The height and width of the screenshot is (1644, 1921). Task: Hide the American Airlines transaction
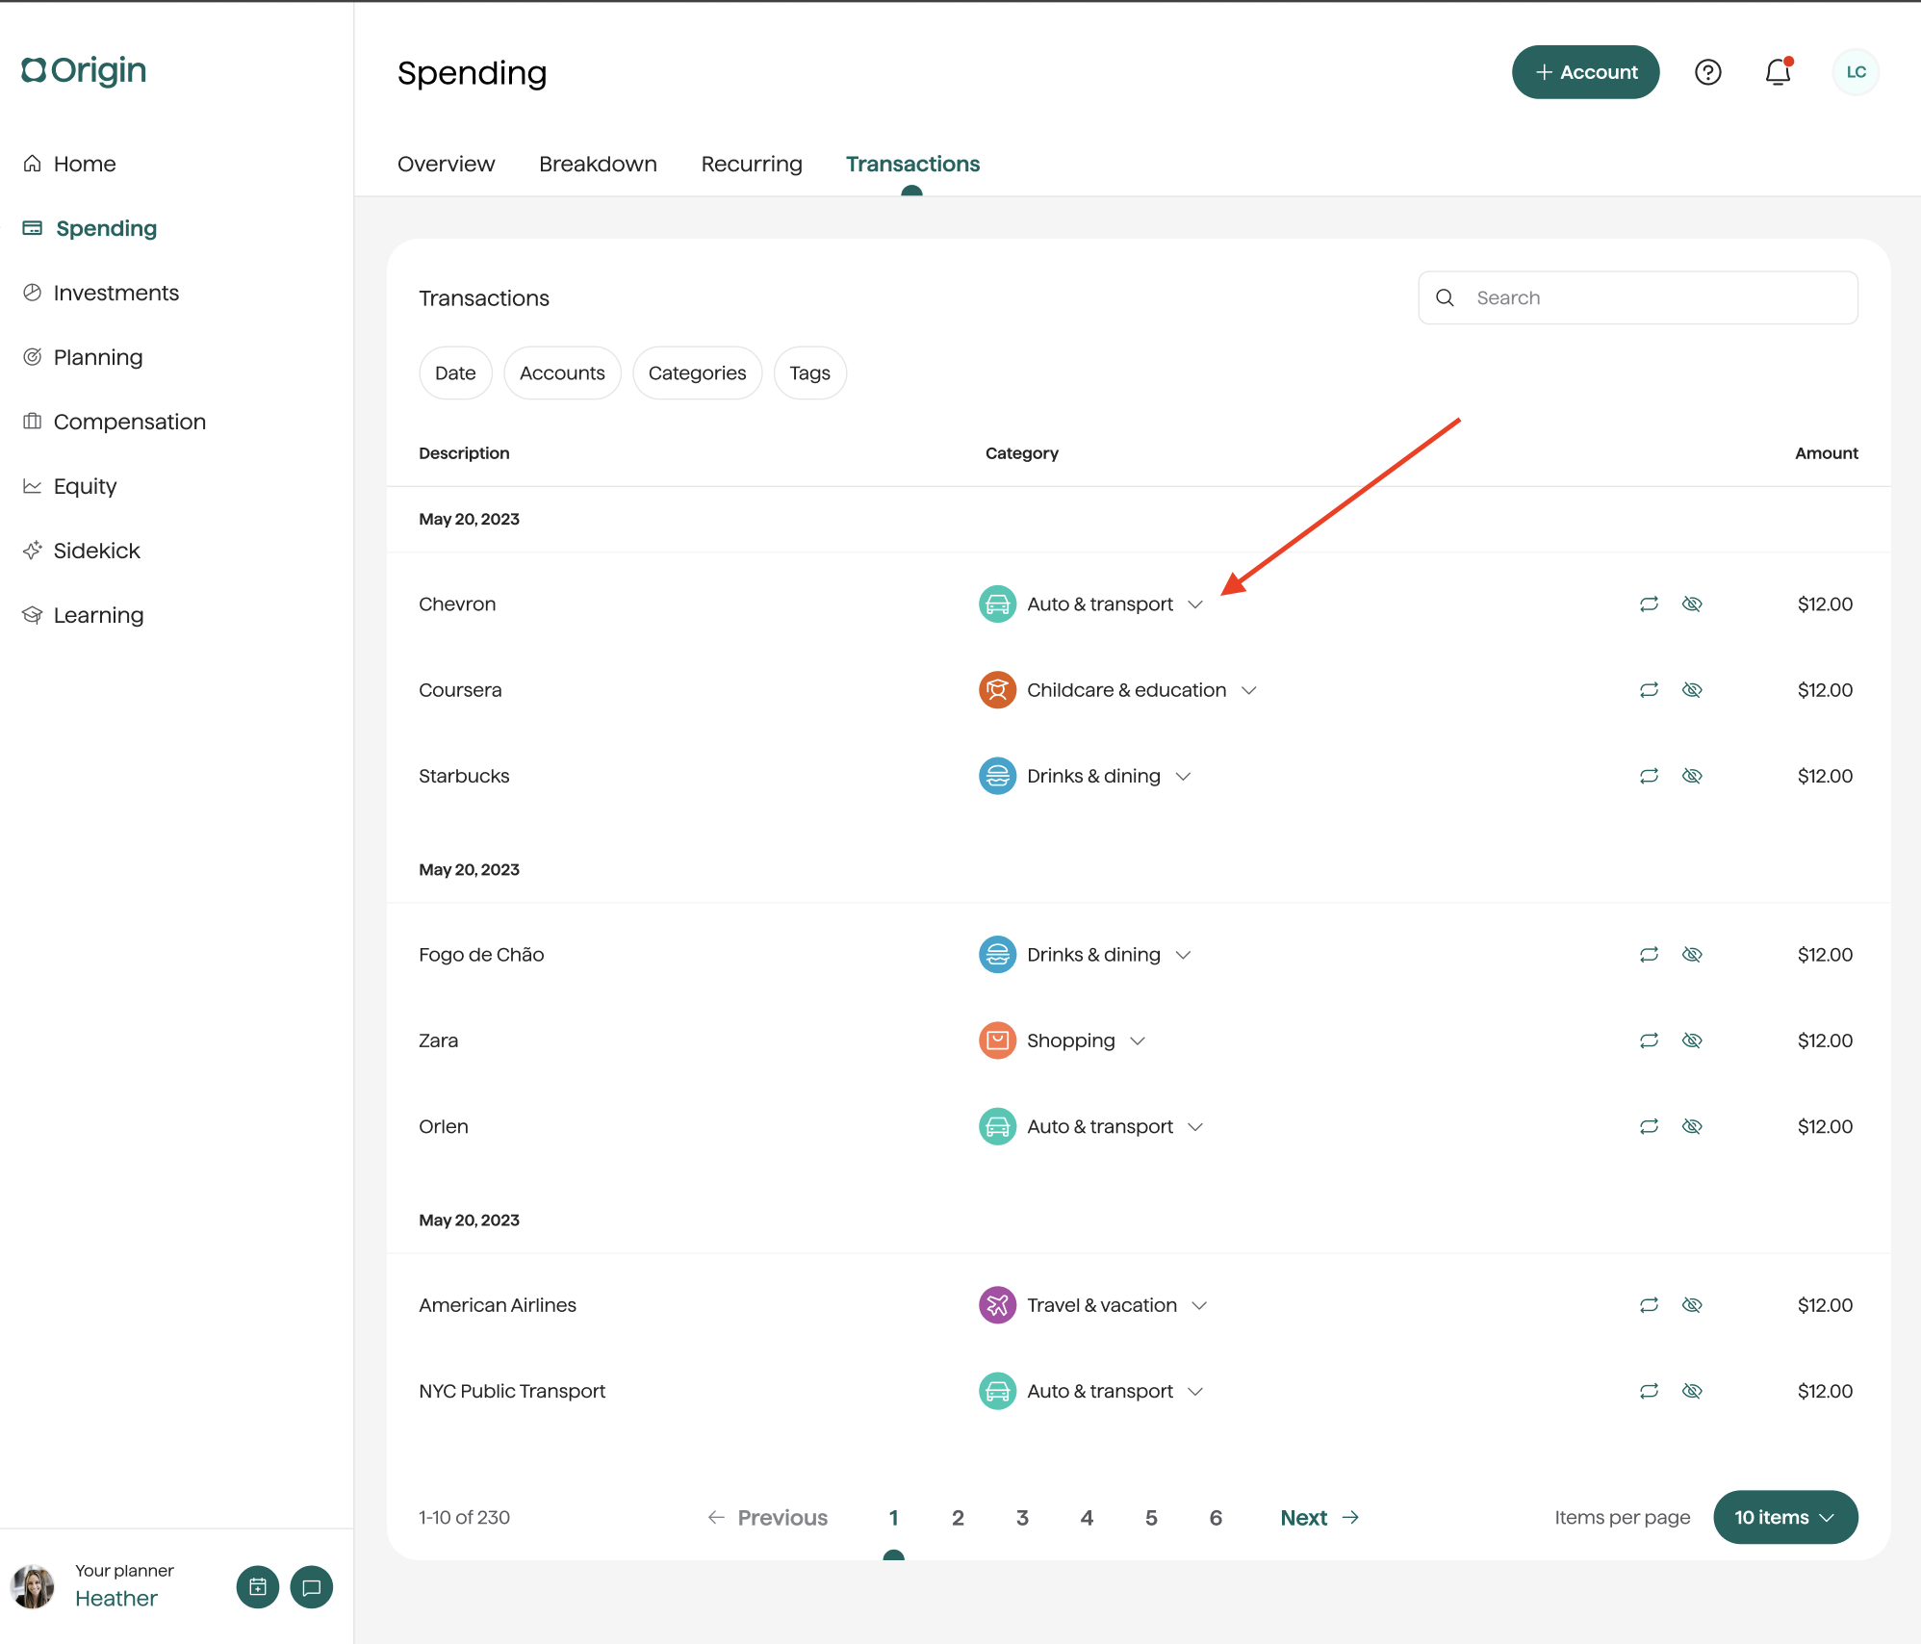(1692, 1305)
